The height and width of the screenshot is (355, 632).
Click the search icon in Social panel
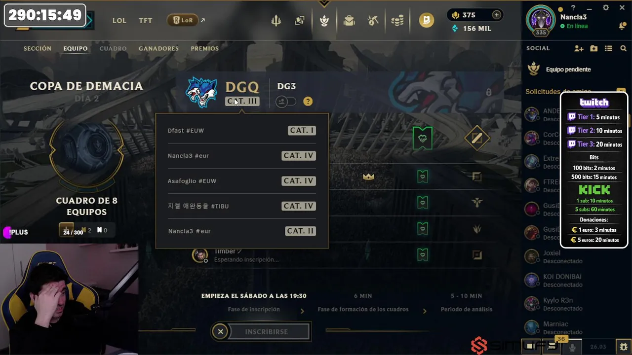point(623,48)
